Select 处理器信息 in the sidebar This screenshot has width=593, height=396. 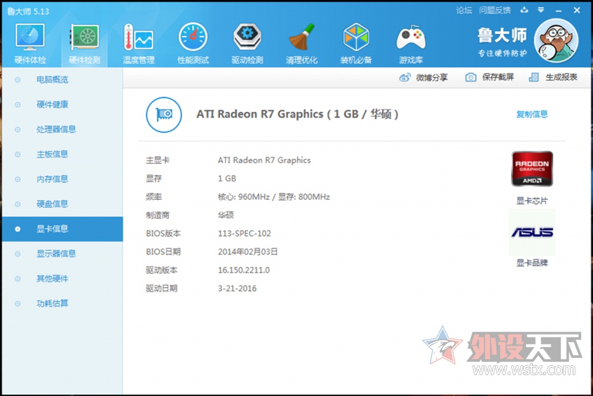tap(63, 129)
